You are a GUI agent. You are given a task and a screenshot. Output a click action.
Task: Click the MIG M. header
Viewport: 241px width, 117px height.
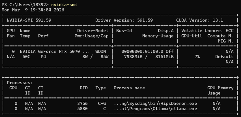[226, 41]
